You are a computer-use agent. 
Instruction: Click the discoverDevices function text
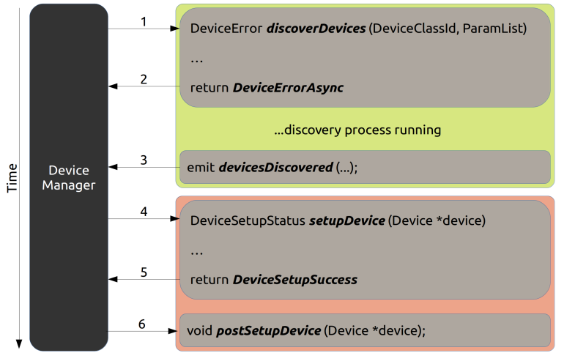click(316, 29)
